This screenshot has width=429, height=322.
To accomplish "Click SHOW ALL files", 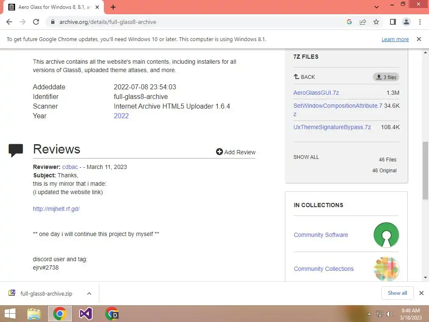I will pos(306,157).
